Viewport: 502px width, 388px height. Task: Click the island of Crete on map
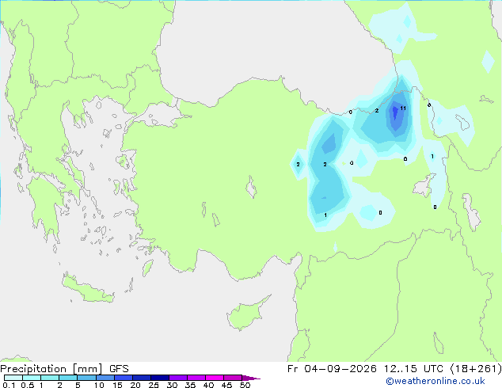click(x=87, y=290)
